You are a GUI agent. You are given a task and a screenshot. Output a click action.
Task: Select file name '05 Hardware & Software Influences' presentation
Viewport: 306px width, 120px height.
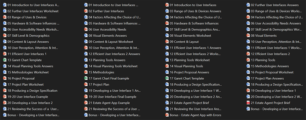(194, 23)
